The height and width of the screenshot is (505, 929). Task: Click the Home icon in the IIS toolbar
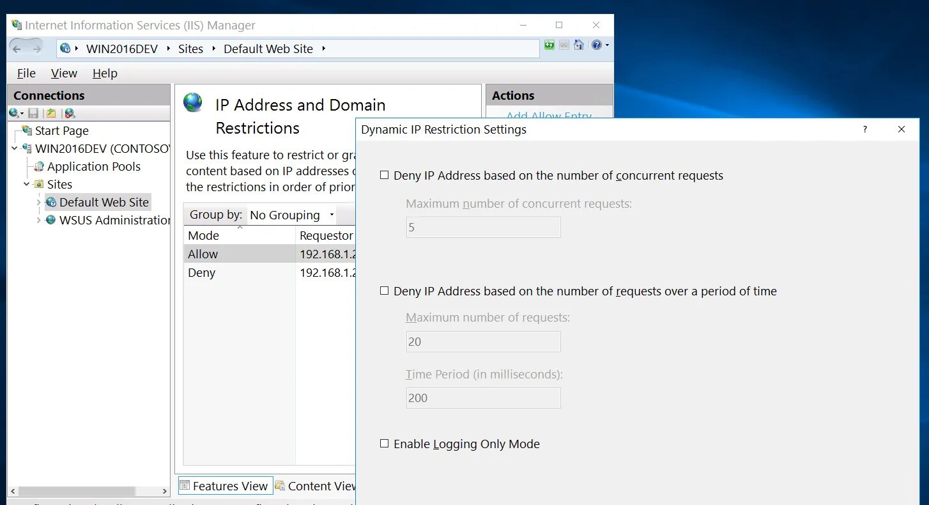(579, 45)
